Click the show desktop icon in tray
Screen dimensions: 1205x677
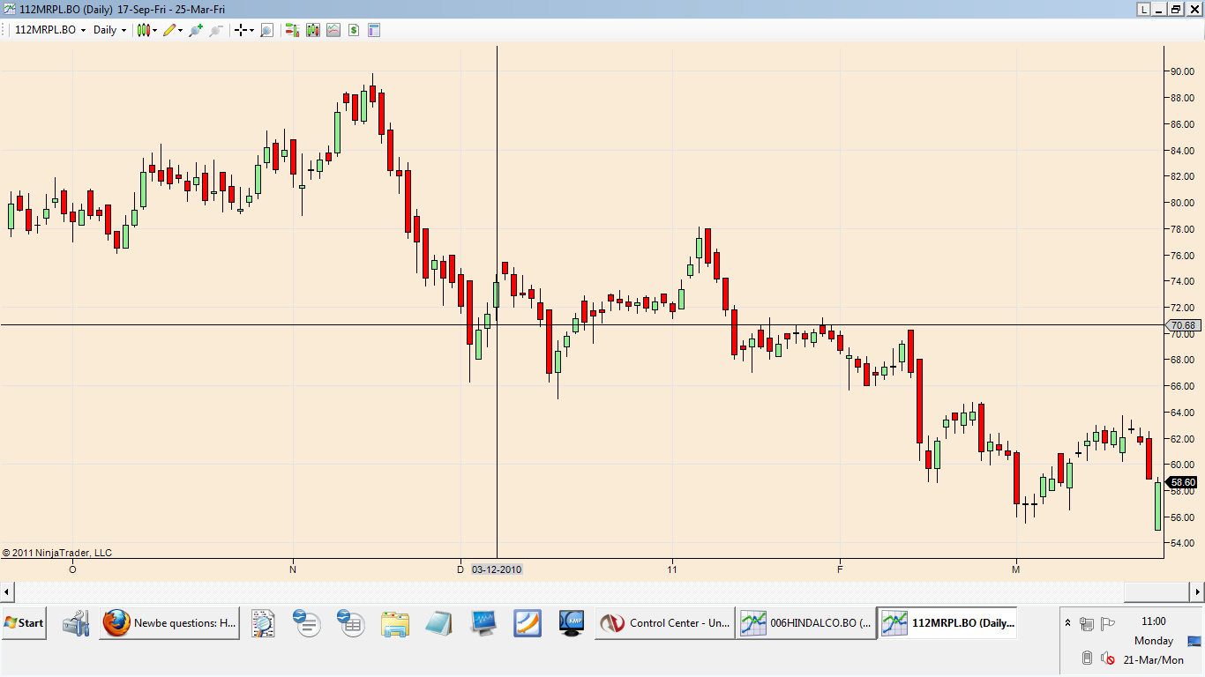(x=1194, y=641)
